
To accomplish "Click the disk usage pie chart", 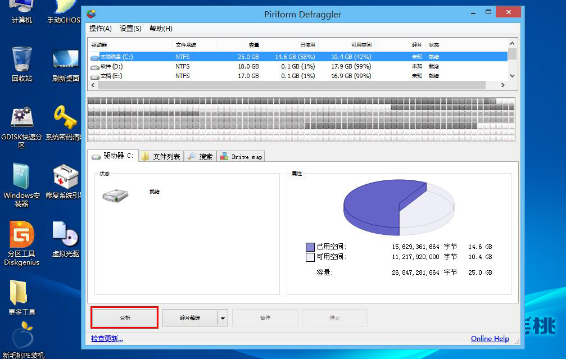I will click(399, 207).
